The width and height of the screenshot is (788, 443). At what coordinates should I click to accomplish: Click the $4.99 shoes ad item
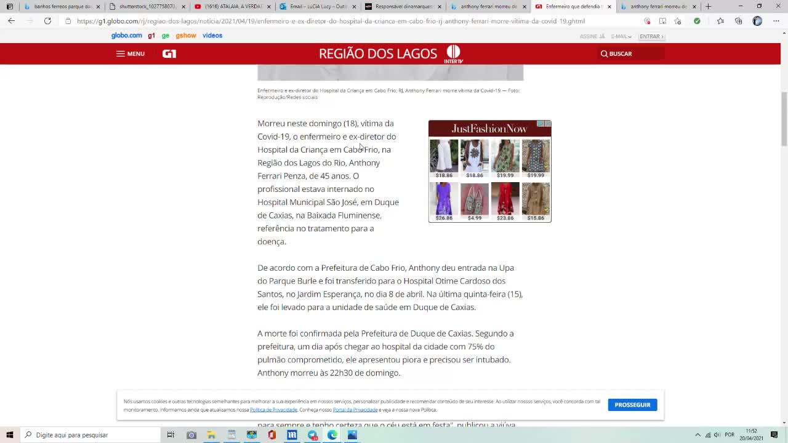475,202
